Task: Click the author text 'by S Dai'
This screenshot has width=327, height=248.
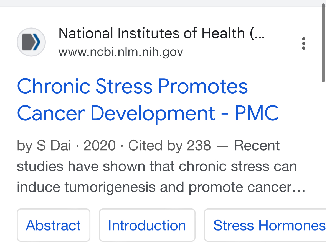Action: click(44, 145)
